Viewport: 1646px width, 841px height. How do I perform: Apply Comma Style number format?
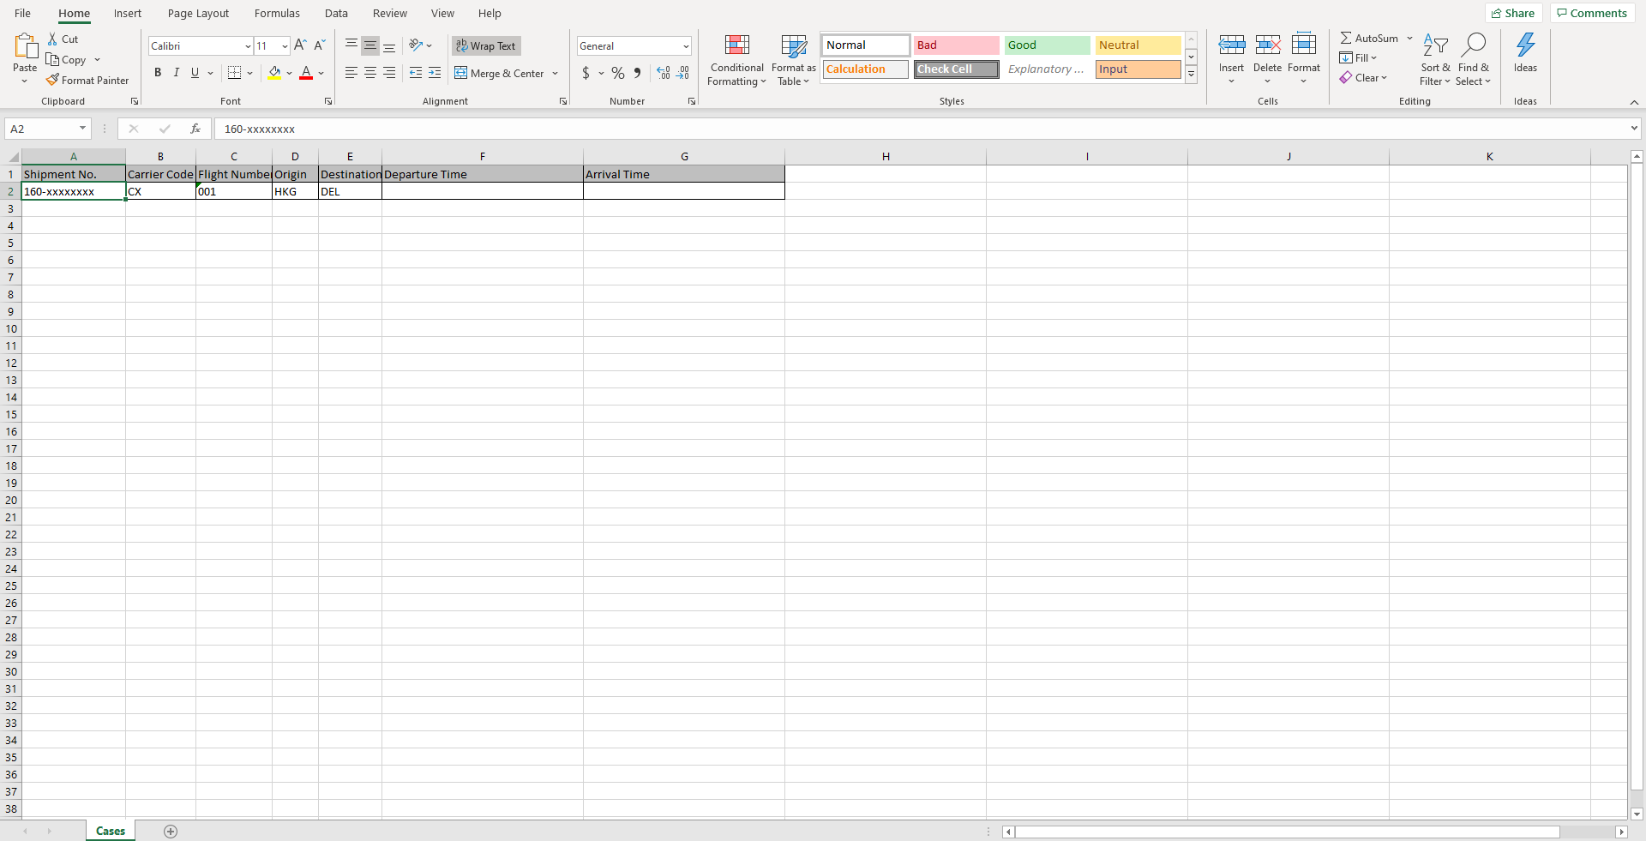pyautogui.click(x=637, y=73)
